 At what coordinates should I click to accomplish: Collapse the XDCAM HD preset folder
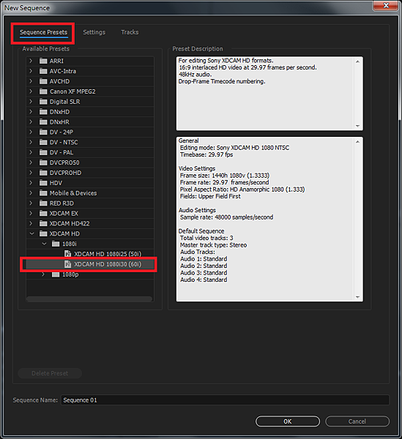coord(31,233)
